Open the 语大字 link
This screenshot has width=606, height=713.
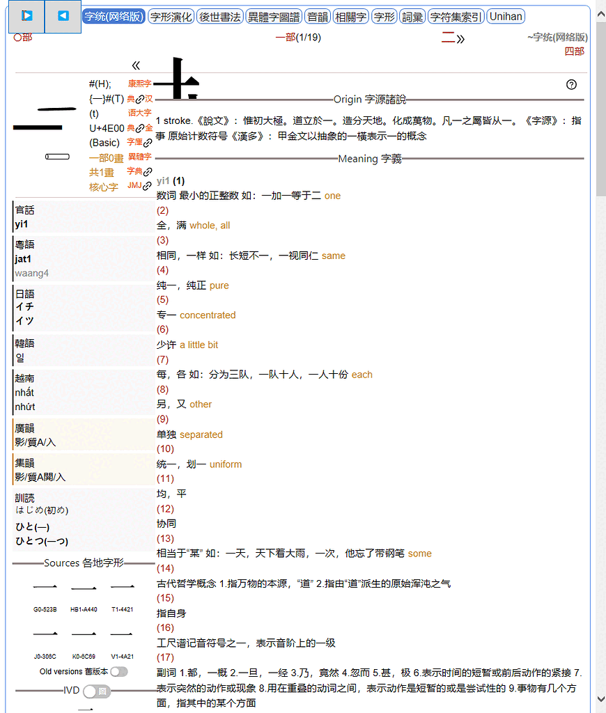pyautogui.click(x=139, y=113)
